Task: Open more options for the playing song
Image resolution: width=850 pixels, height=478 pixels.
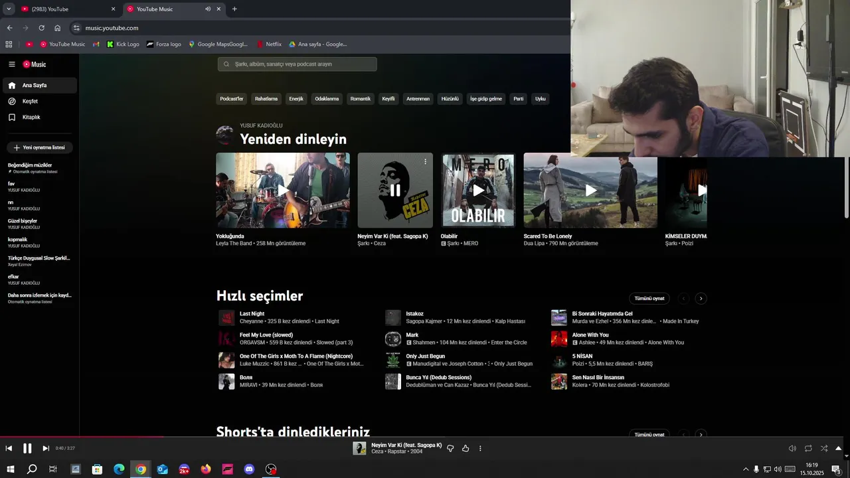Action: [480, 448]
